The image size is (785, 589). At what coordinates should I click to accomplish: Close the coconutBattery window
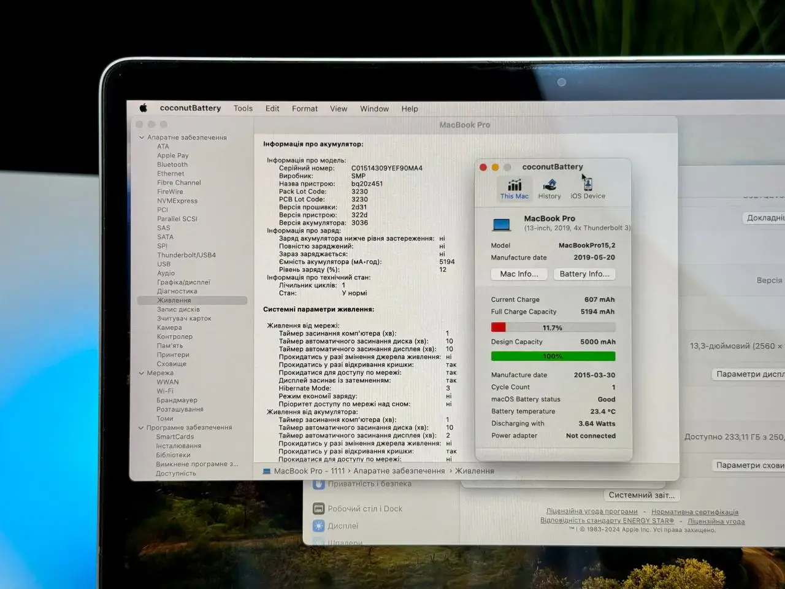483,167
